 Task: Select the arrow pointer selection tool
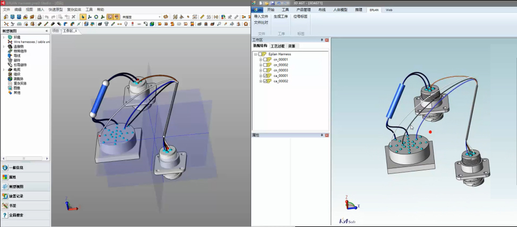pos(83,17)
